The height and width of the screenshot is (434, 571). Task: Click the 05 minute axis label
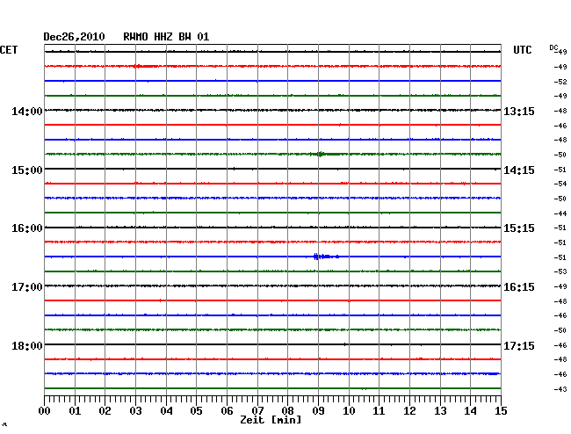pyautogui.click(x=196, y=411)
